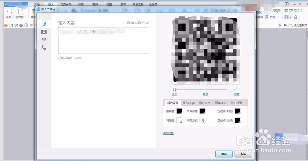Image resolution: width=308 pixels, height=161 pixels.
Task: Select the feather text-content icon in sidebar
Action: (44, 24)
